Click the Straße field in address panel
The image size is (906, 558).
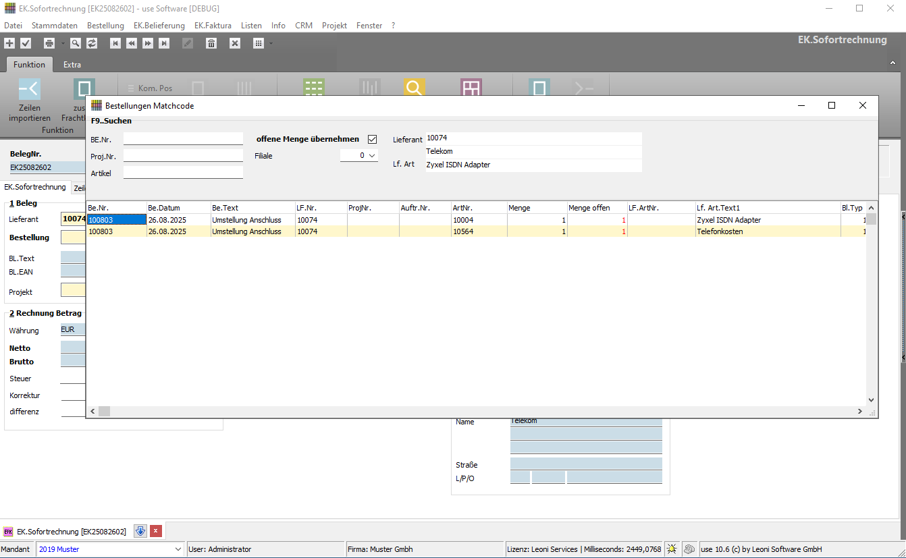pyautogui.click(x=586, y=464)
